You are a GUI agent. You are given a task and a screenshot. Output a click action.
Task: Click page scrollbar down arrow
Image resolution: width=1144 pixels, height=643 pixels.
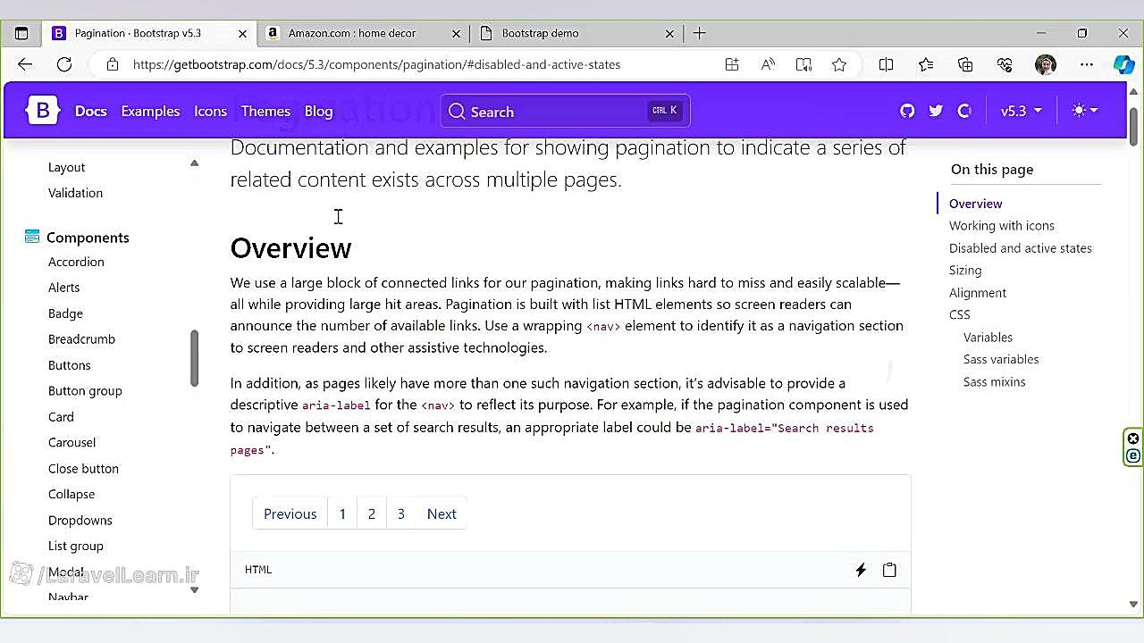[x=1133, y=605]
